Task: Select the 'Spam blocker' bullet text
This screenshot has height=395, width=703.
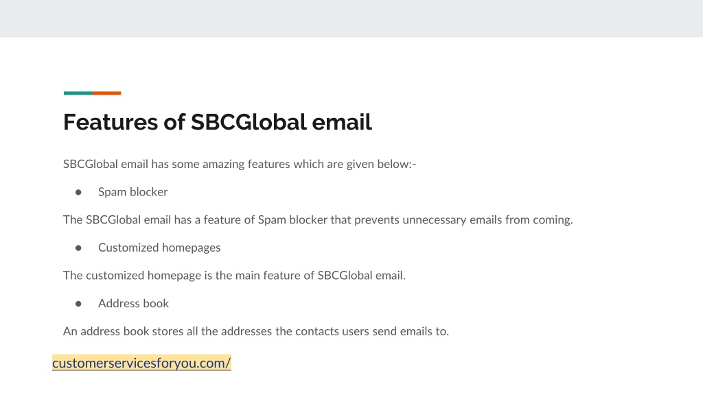Action: tap(132, 192)
